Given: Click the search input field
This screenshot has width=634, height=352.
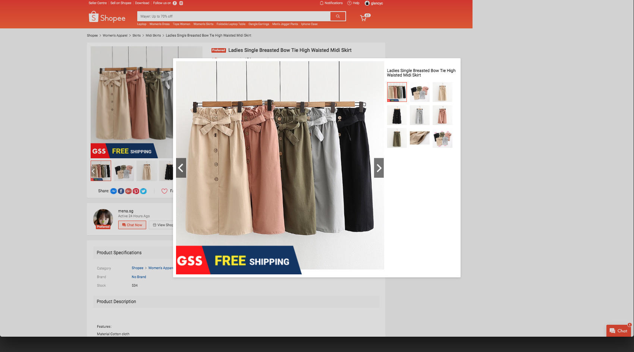Looking at the screenshot, I should pyautogui.click(x=233, y=16).
